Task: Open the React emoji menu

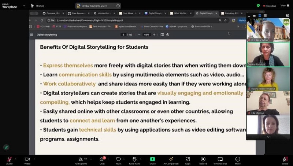Action: [118, 159]
